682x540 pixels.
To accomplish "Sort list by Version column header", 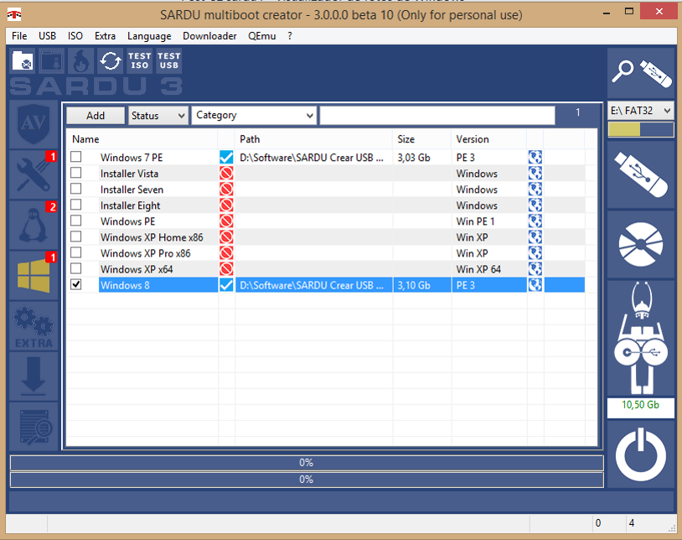I will pyautogui.click(x=488, y=139).
